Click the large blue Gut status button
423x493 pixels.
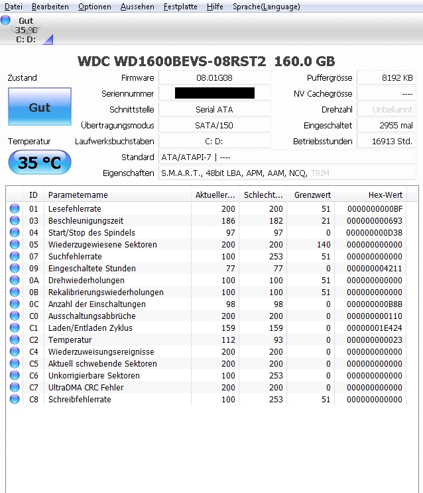[x=40, y=107]
